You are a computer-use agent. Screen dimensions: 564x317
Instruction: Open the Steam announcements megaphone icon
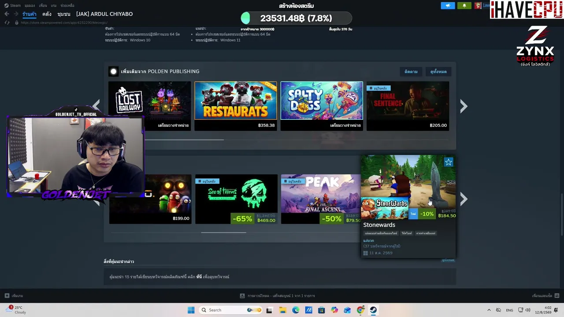448,6
